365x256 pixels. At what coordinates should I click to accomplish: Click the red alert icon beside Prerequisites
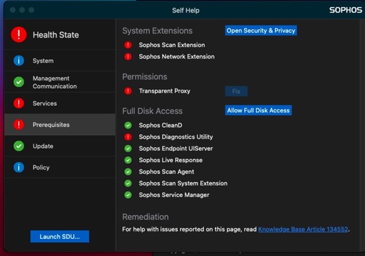click(x=19, y=125)
